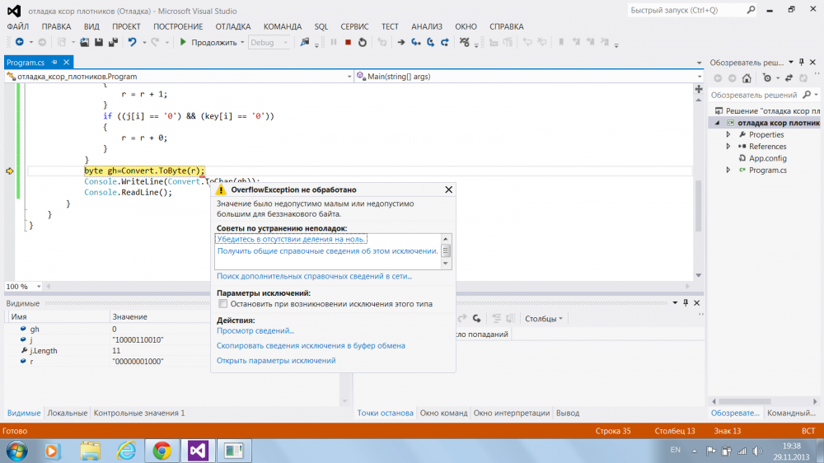This screenshot has height=463, width=824.
Task: Collapse the отладка ксор плотник project node
Action: 718,123
